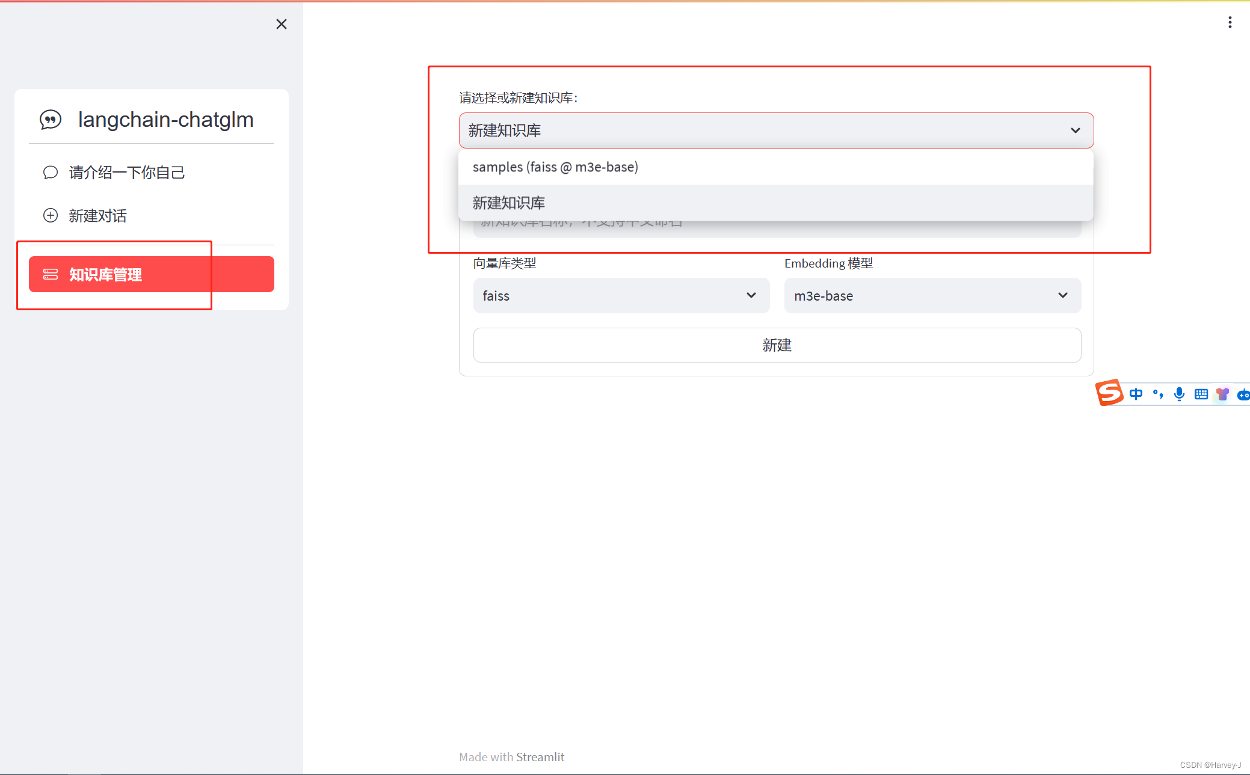This screenshot has width=1250, height=775.
Task: Collapse the knowledge base select dropdown arrow
Action: point(1075,130)
